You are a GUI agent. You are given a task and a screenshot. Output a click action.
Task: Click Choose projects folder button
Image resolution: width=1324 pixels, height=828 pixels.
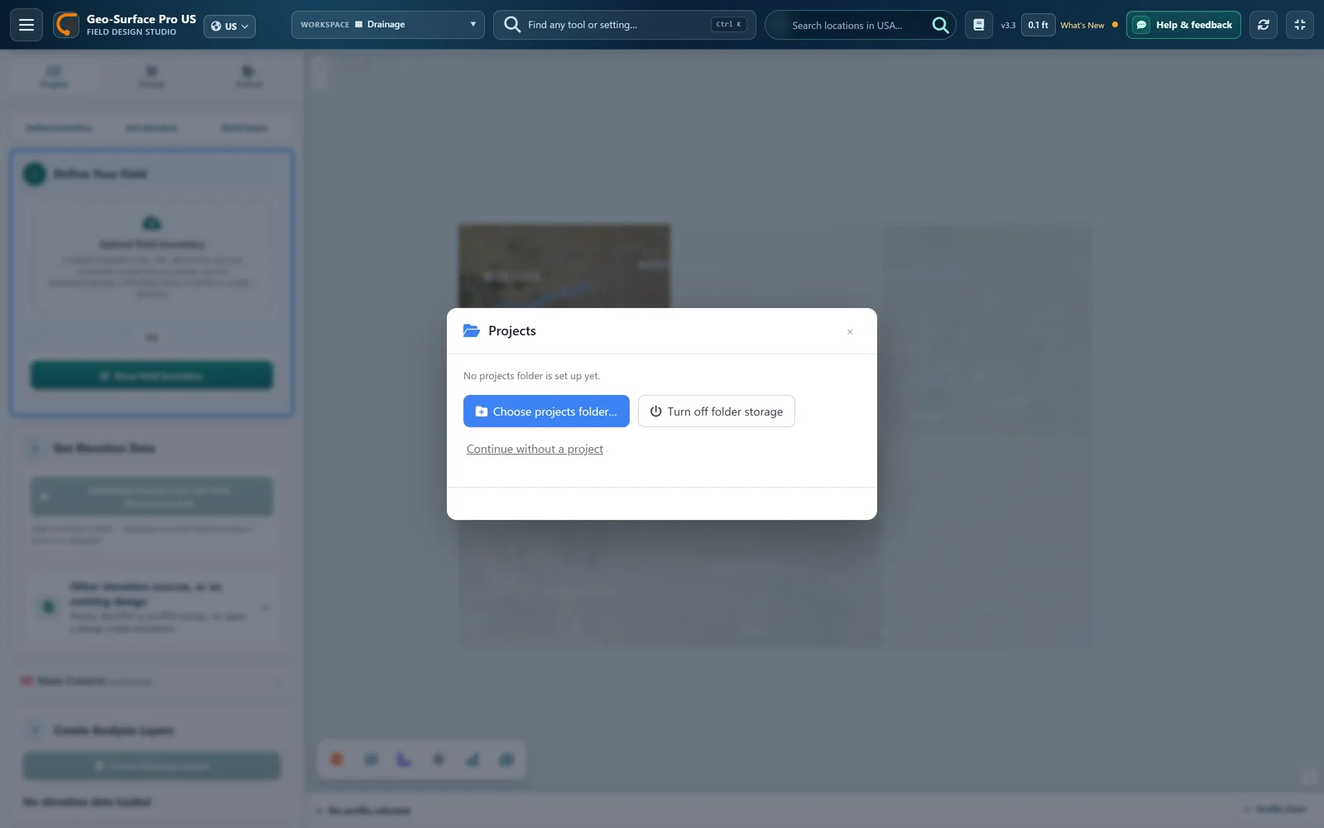pyautogui.click(x=546, y=412)
